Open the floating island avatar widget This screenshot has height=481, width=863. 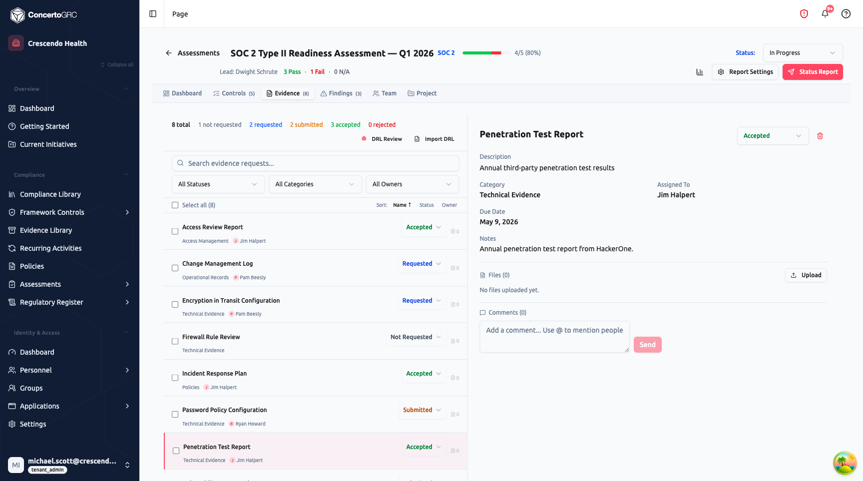coord(845,463)
